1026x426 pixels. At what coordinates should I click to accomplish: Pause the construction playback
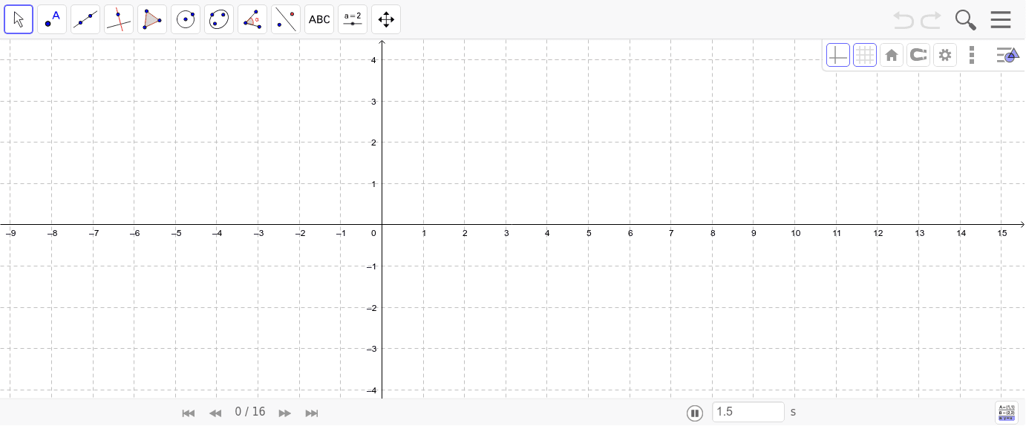[695, 413]
